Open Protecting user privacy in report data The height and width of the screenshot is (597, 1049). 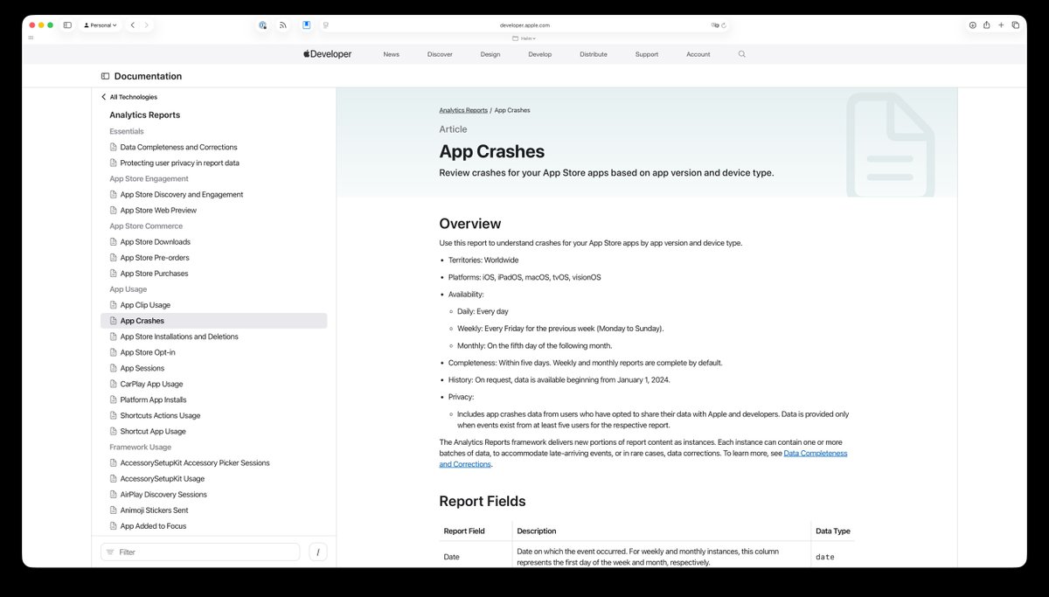[x=179, y=163]
